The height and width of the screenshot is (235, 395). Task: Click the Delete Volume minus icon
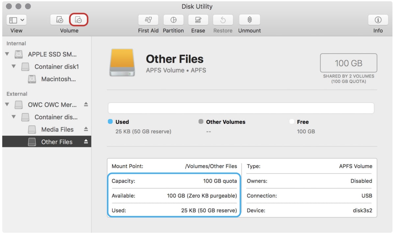pos(79,20)
